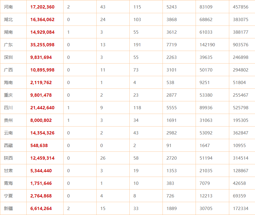255x215 pixels.
Task: Select 16,364,062 in the 湖北 row
Action: (x=42, y=20)
